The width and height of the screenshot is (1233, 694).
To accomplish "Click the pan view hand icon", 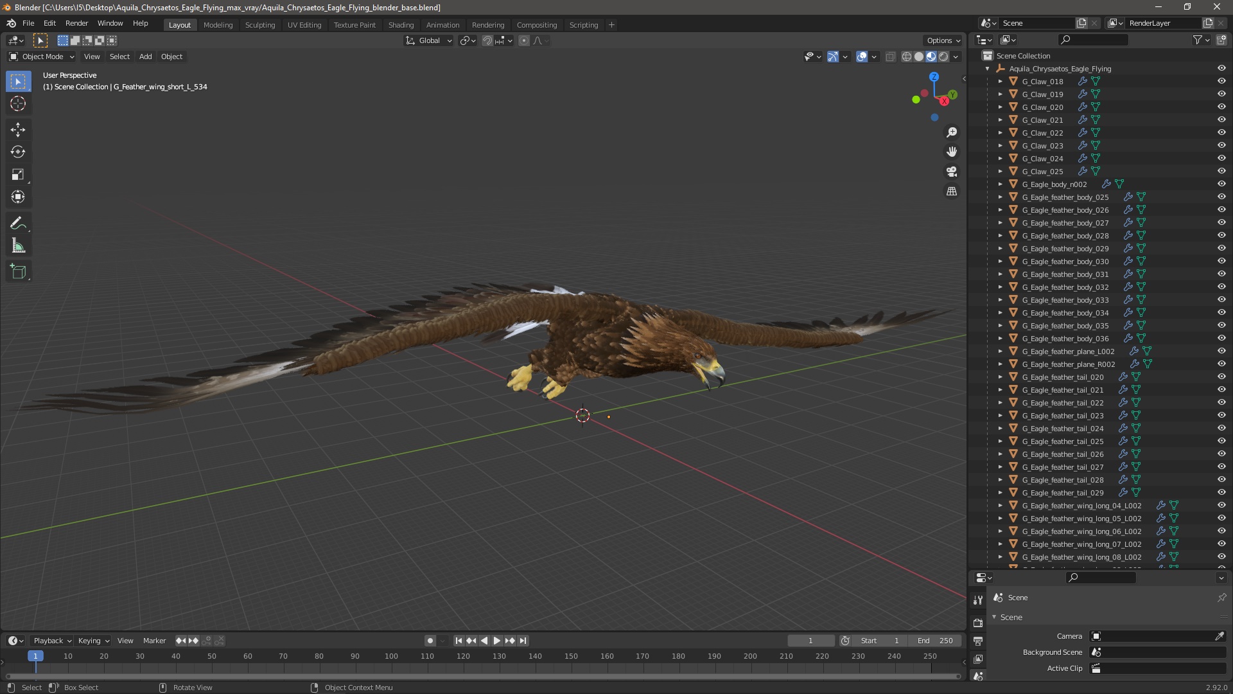I will (952, 152).
